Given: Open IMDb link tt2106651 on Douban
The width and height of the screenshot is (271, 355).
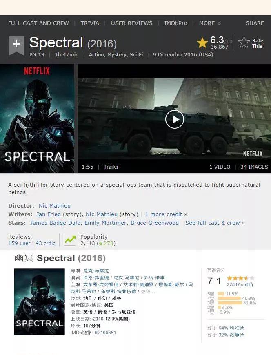Looking at the screenshot, I should (105, 333).
